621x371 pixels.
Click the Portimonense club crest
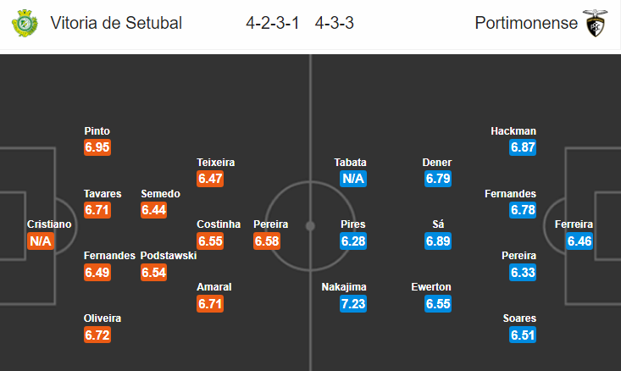[595, 23]
